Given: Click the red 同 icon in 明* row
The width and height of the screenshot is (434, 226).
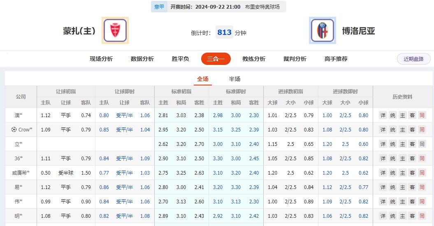Looking at the screenshot, I should pos(422,216).
